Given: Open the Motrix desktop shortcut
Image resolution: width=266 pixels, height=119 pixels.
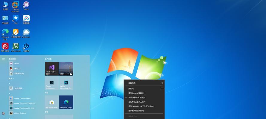Looking at the screenshot, I should click(x=26, y=6).
